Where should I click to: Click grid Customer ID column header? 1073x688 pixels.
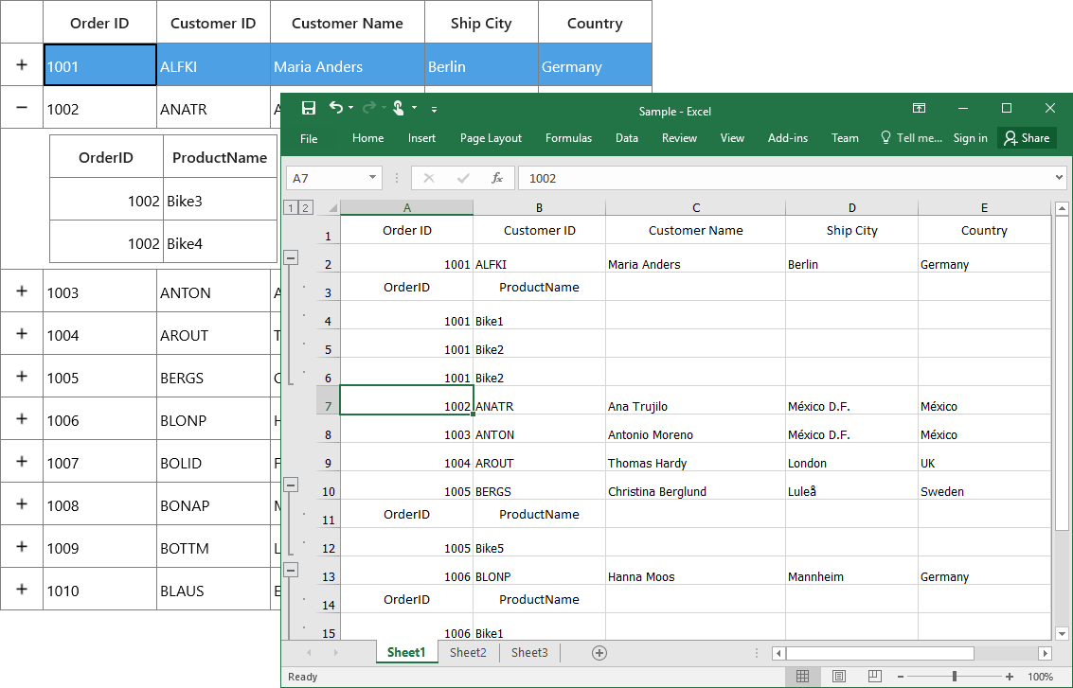213,23
